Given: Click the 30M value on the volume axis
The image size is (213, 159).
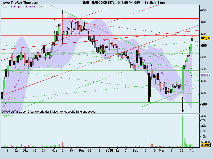Looking at the screenshot, I should pos(204,116).
